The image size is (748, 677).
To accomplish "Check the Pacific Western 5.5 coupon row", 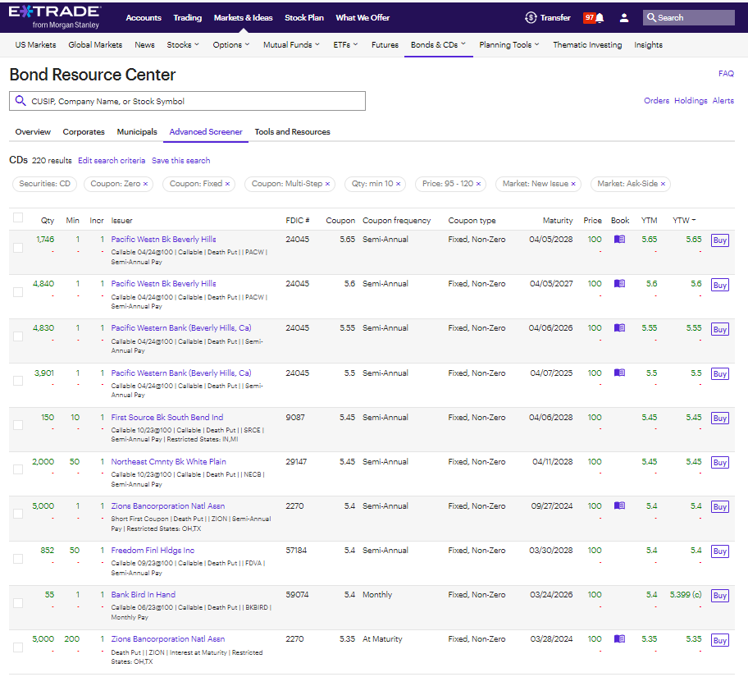I will [18, 381].
